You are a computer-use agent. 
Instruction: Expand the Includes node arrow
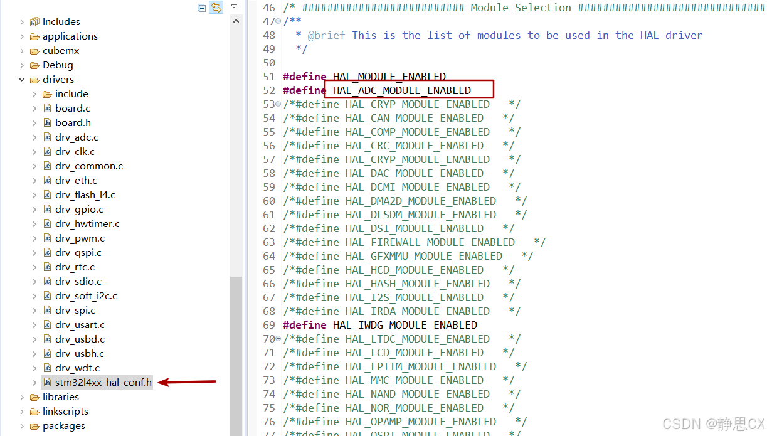pyautogui.click(x=22, y=22)
